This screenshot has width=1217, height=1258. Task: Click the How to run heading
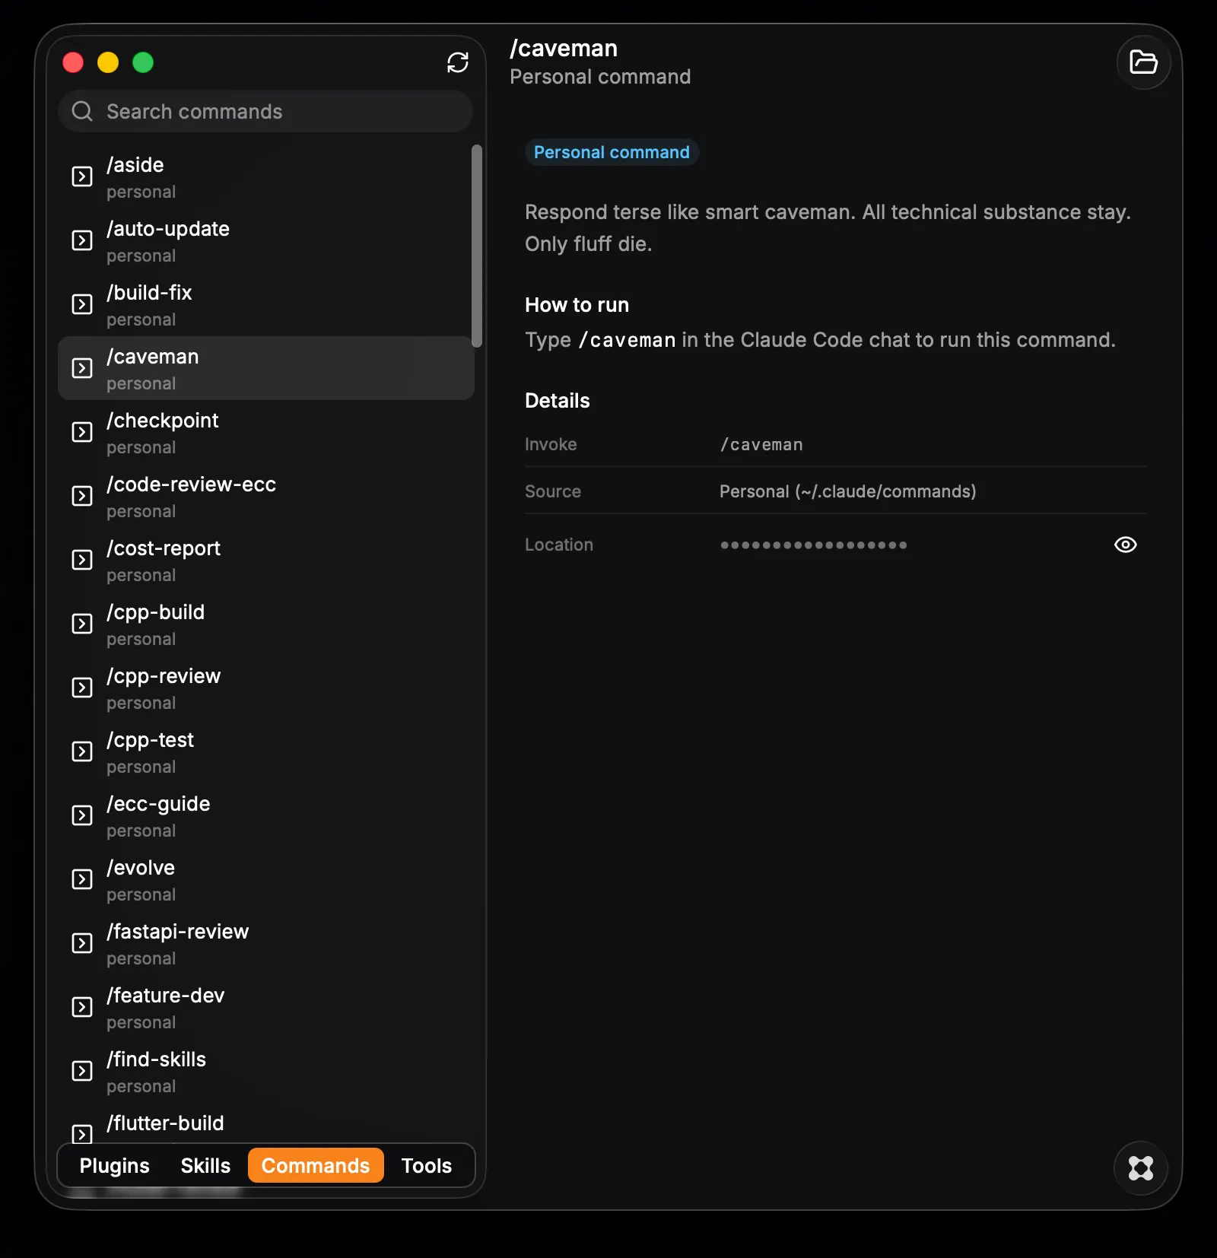[x=577, y=305]
